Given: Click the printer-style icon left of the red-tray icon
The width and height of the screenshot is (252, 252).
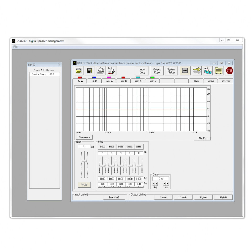Looking at the screenshot, I should click(101, 71).
